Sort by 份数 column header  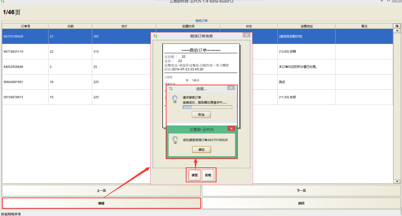tap(70, 26)
